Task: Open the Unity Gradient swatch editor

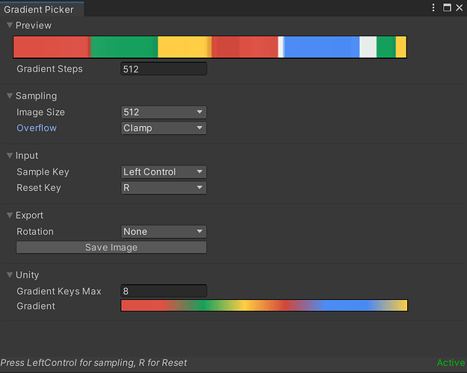Action: (x=264, y=306)
